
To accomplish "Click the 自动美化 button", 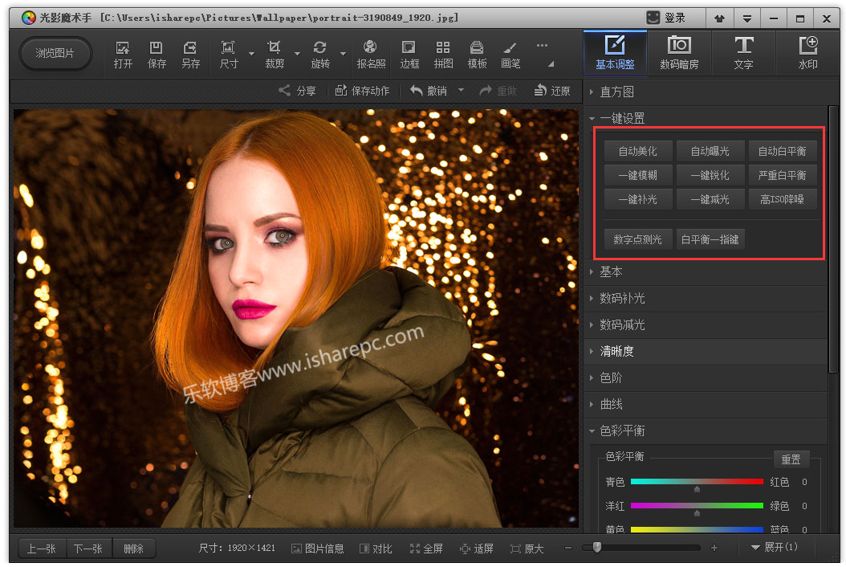I will click(x=637, y=151).
